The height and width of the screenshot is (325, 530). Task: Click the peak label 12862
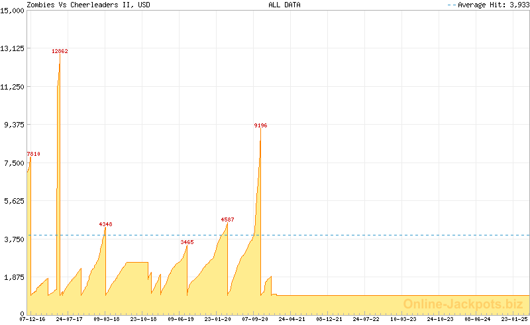pos(60,51)
